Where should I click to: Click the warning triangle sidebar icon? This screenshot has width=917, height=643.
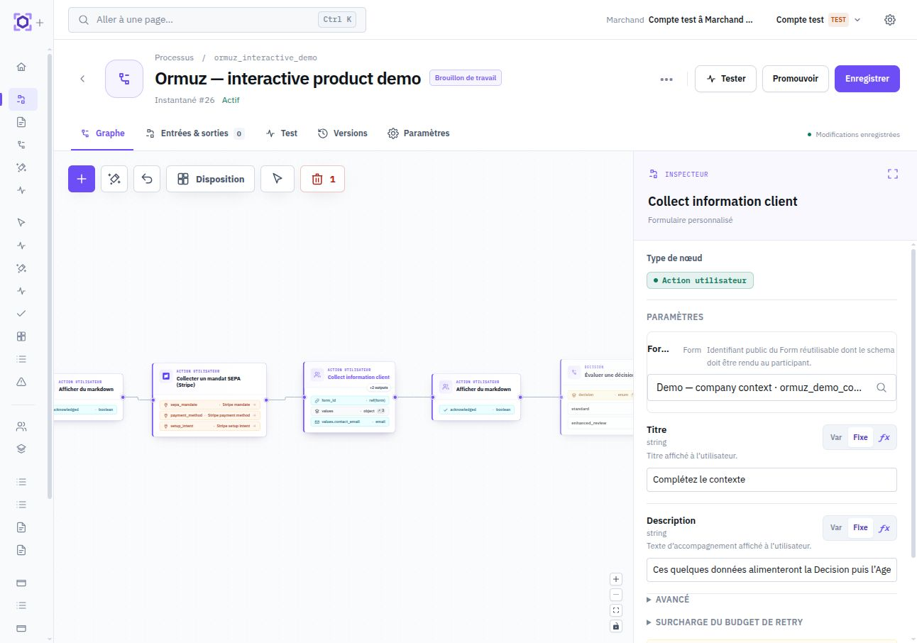tap(21, 382)
